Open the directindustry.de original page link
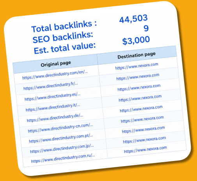The height and width of the screenshot is (181, 197). tap(55, 118)
